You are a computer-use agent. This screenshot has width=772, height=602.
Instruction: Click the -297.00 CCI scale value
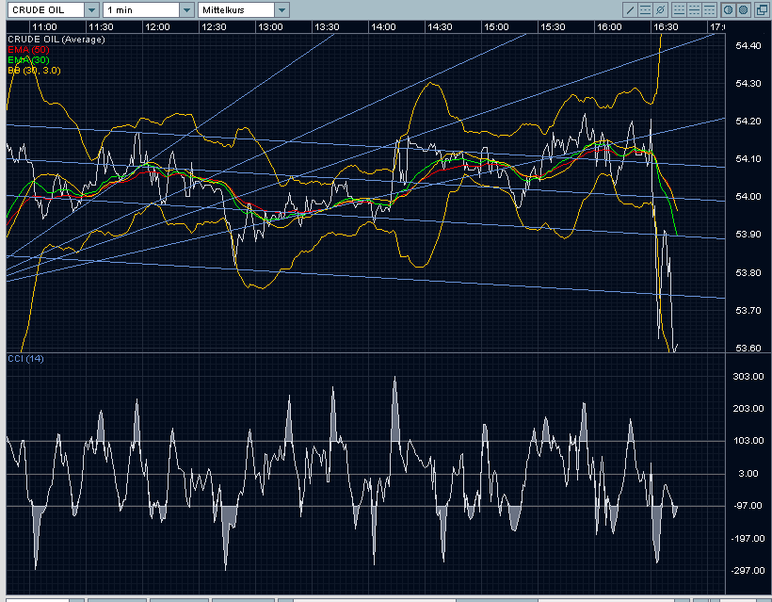tap(748, 571)
